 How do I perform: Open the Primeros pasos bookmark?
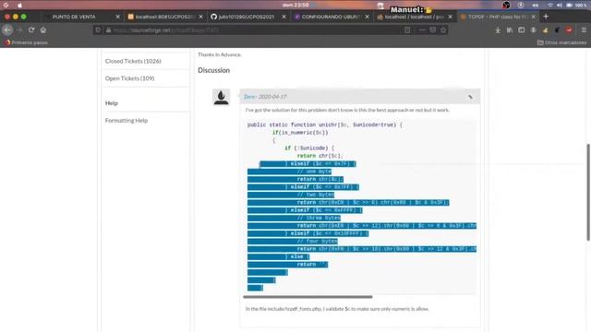pos(27,42)
